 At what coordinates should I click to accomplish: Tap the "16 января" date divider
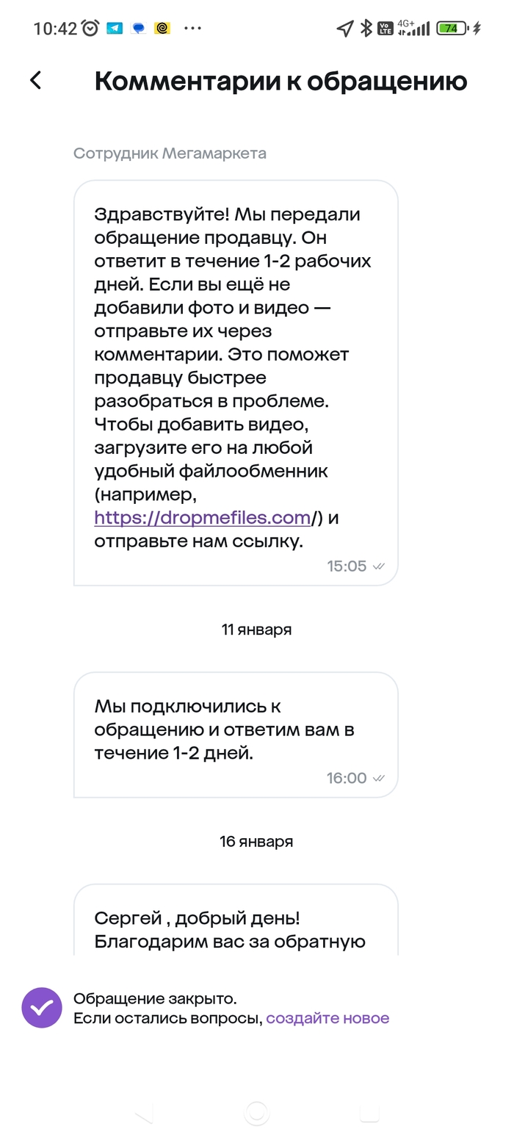[x=256, y=841]
